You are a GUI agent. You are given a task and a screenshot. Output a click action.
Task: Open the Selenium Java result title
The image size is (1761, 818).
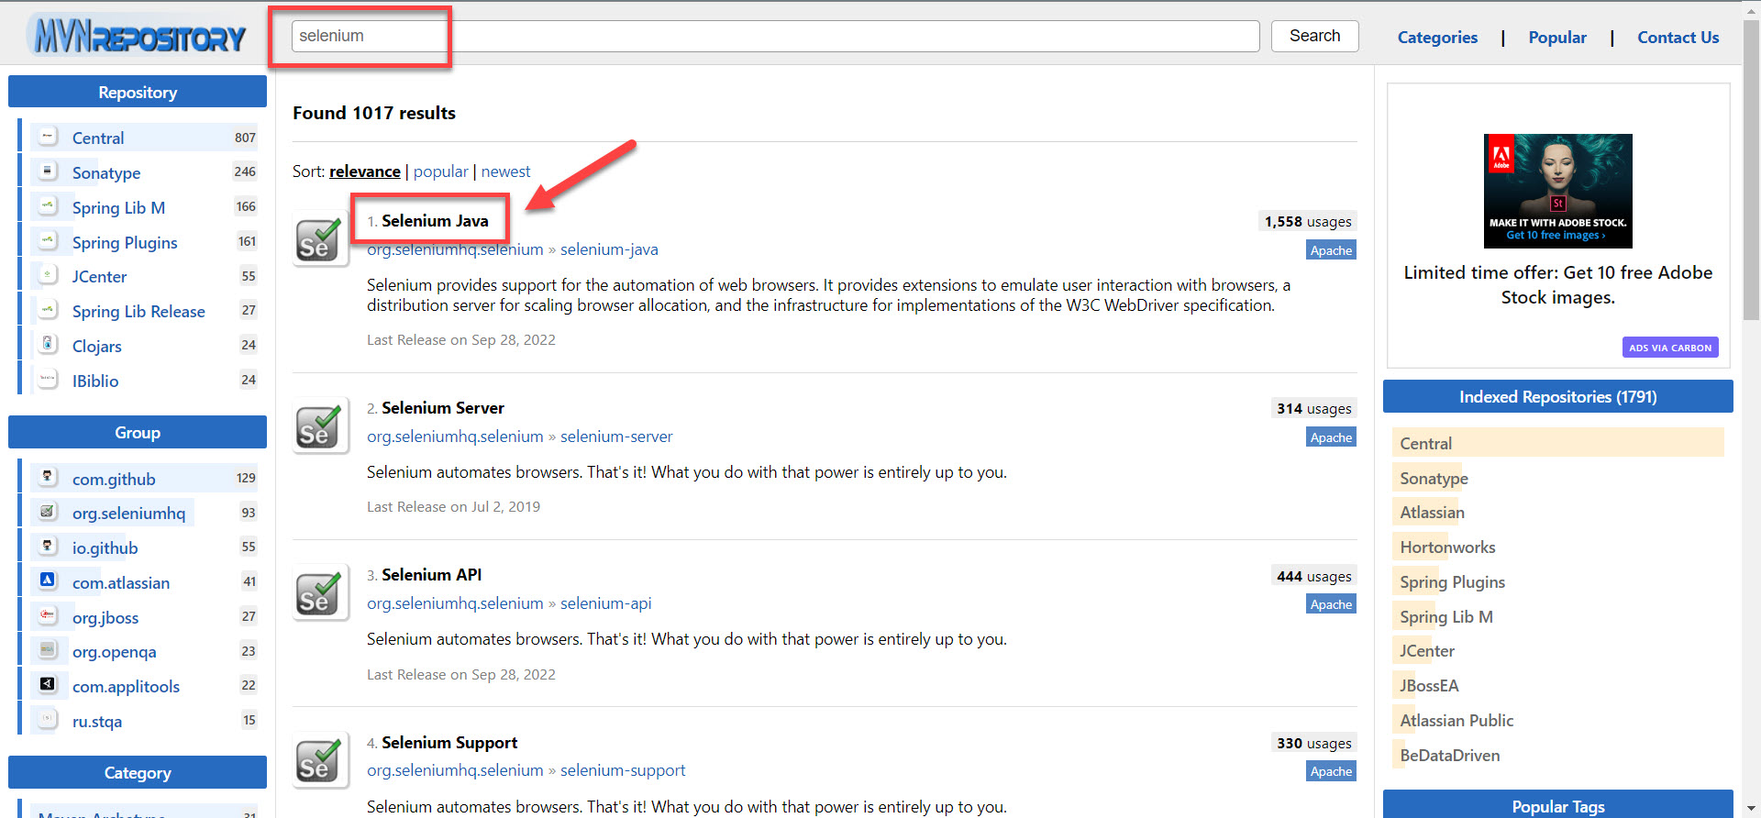click(435, 221)
